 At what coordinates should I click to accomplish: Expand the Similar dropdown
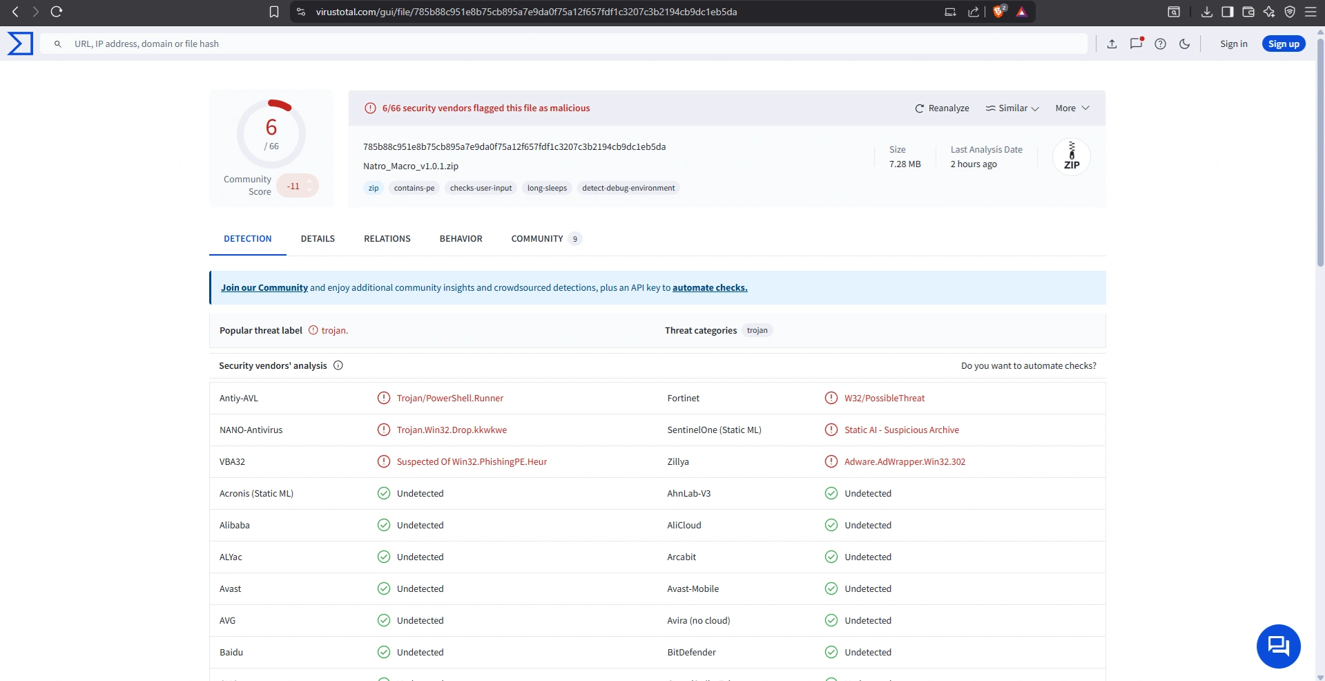point(1012,108)
